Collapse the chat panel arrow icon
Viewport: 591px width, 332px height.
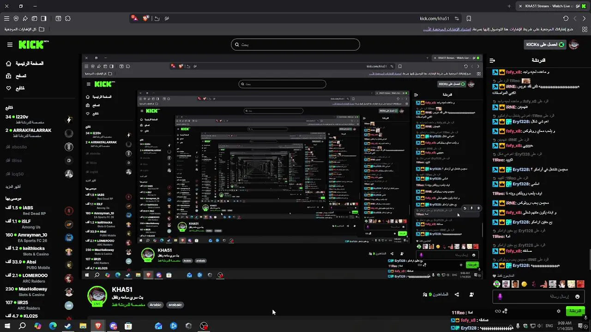click(x=493, y=60)
